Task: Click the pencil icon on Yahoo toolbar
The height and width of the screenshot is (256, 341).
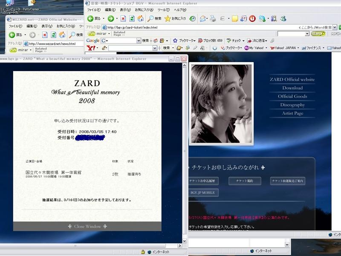Action: (104, 48)
